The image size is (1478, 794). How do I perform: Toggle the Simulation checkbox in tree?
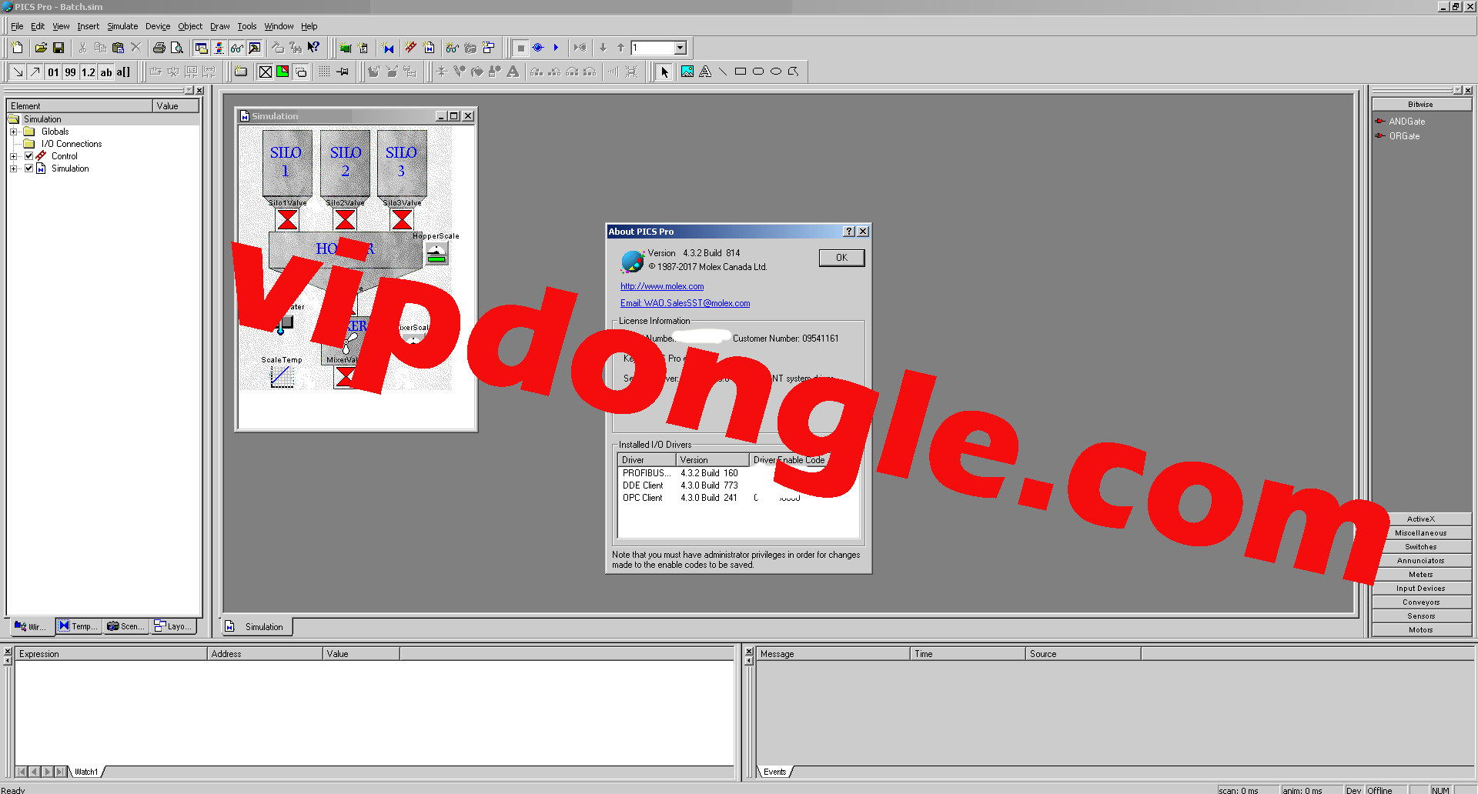coord(28,168)
